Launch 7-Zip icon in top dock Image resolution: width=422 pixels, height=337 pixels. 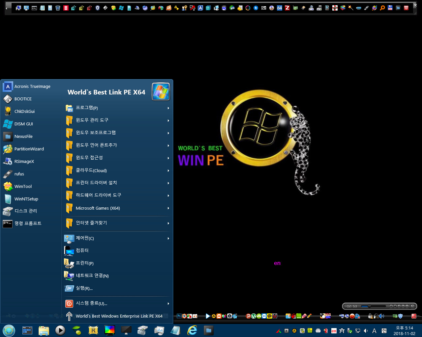pos(264,8)
